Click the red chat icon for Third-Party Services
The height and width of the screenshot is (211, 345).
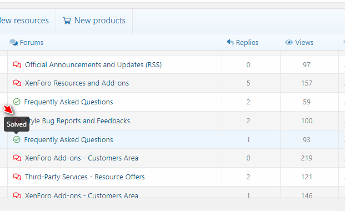point(17,177)
